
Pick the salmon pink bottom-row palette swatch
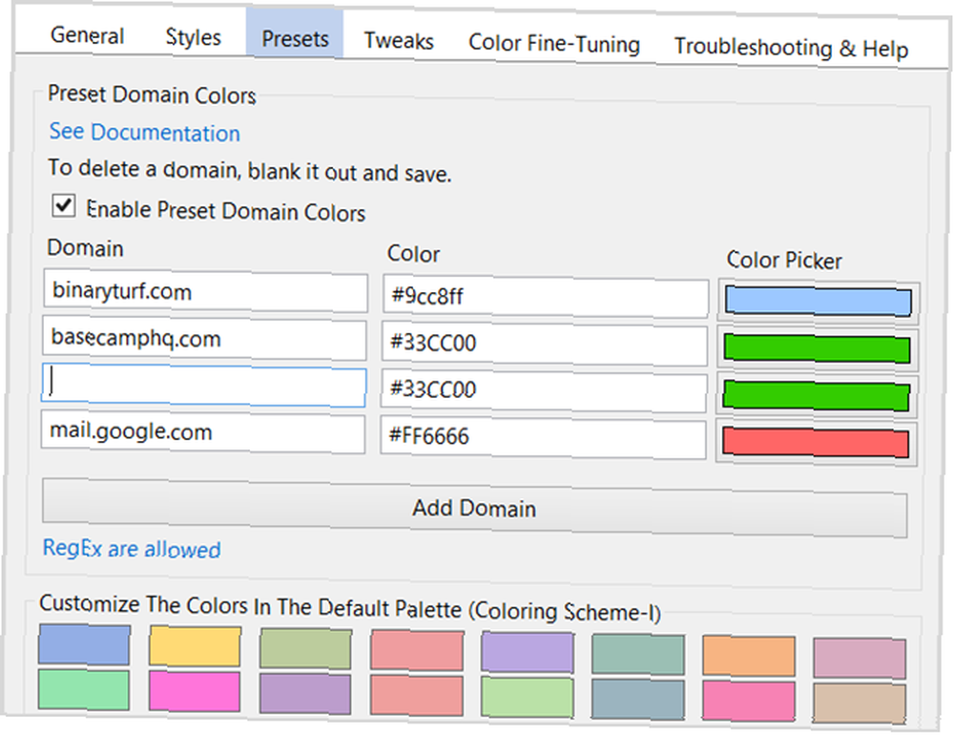point(416,696)
